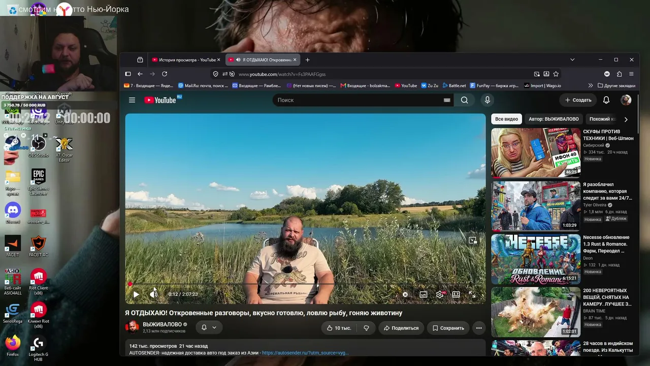
Task: Open the Battle.net bookmark
Action: [454, 86]
